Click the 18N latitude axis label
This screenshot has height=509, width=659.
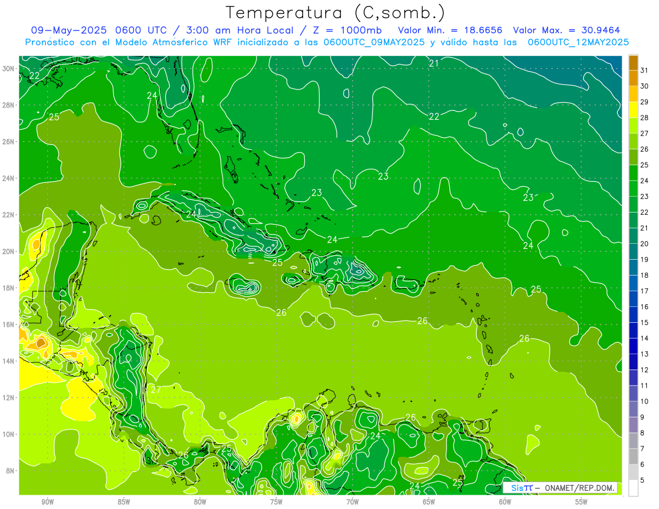click(x=8, y=288)
